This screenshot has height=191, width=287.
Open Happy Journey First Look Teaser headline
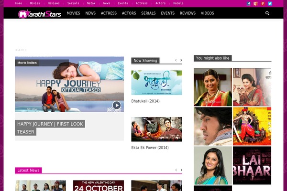[x=50, y=128]
